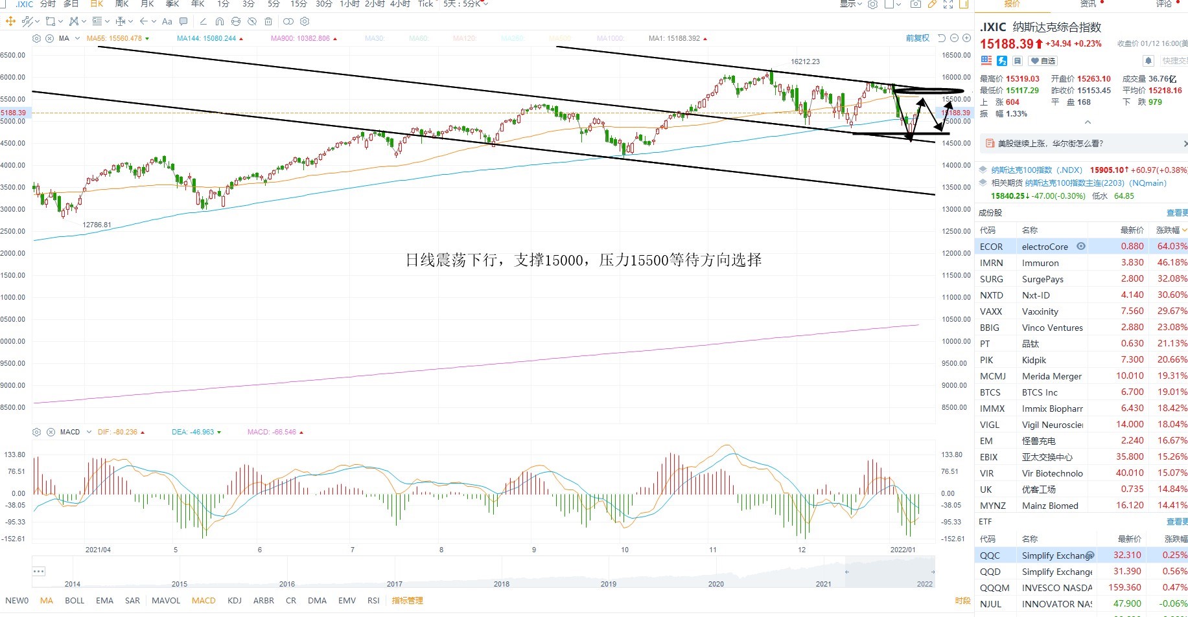Toggle the drawing pencil tool icon
This screenshot has width=1188, height=617.
click(932, 4)
